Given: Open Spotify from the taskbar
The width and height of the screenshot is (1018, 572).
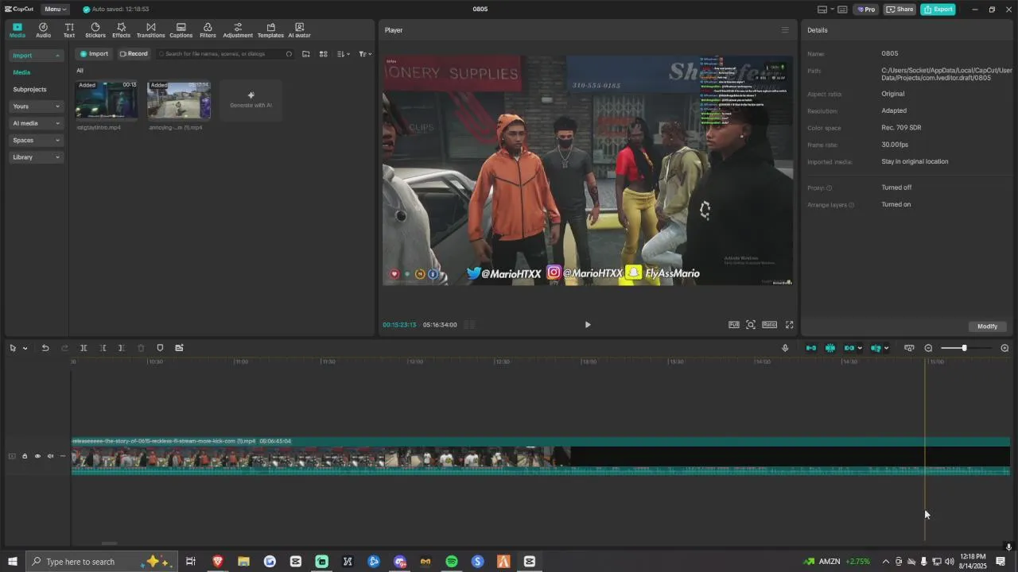Looking at the screenshot, I should (x=452, y=562).
